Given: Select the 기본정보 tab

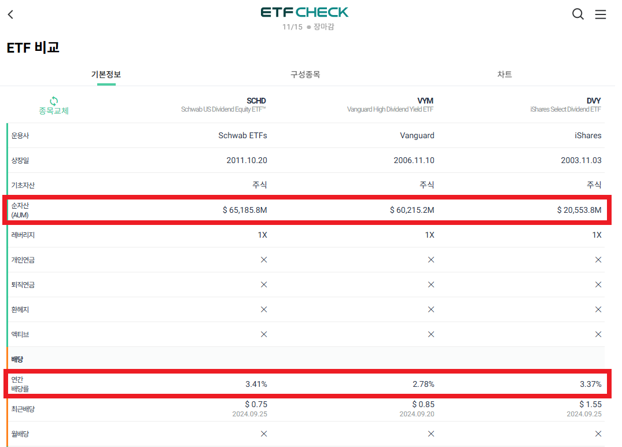Looking at the screenshot, I should pyautogui.click(x=106, y=74).
